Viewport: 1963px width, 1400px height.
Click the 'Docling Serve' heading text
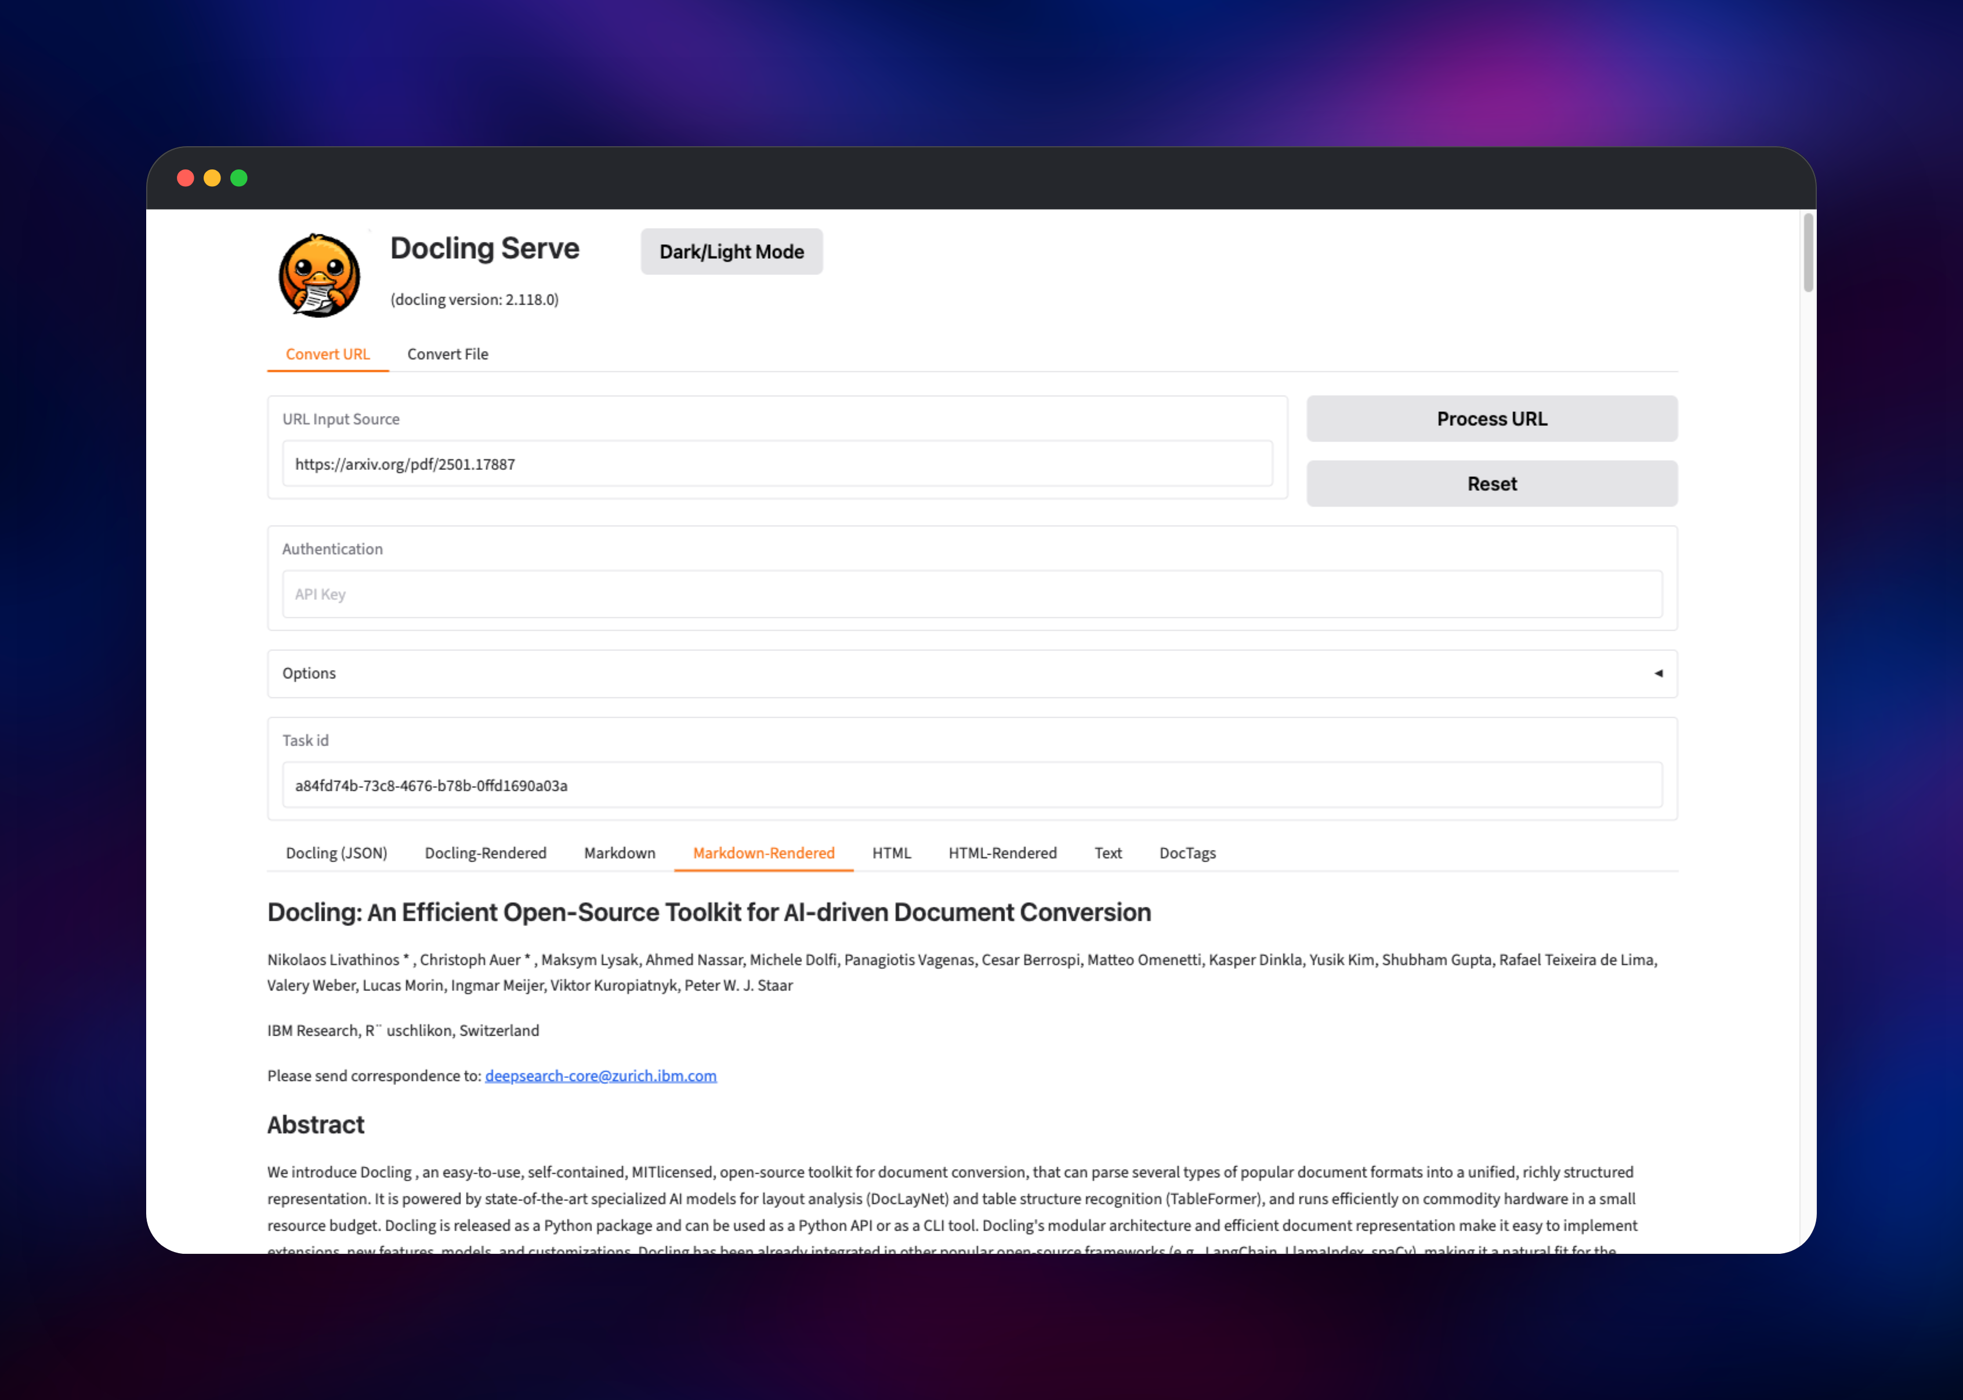[484, 248]
